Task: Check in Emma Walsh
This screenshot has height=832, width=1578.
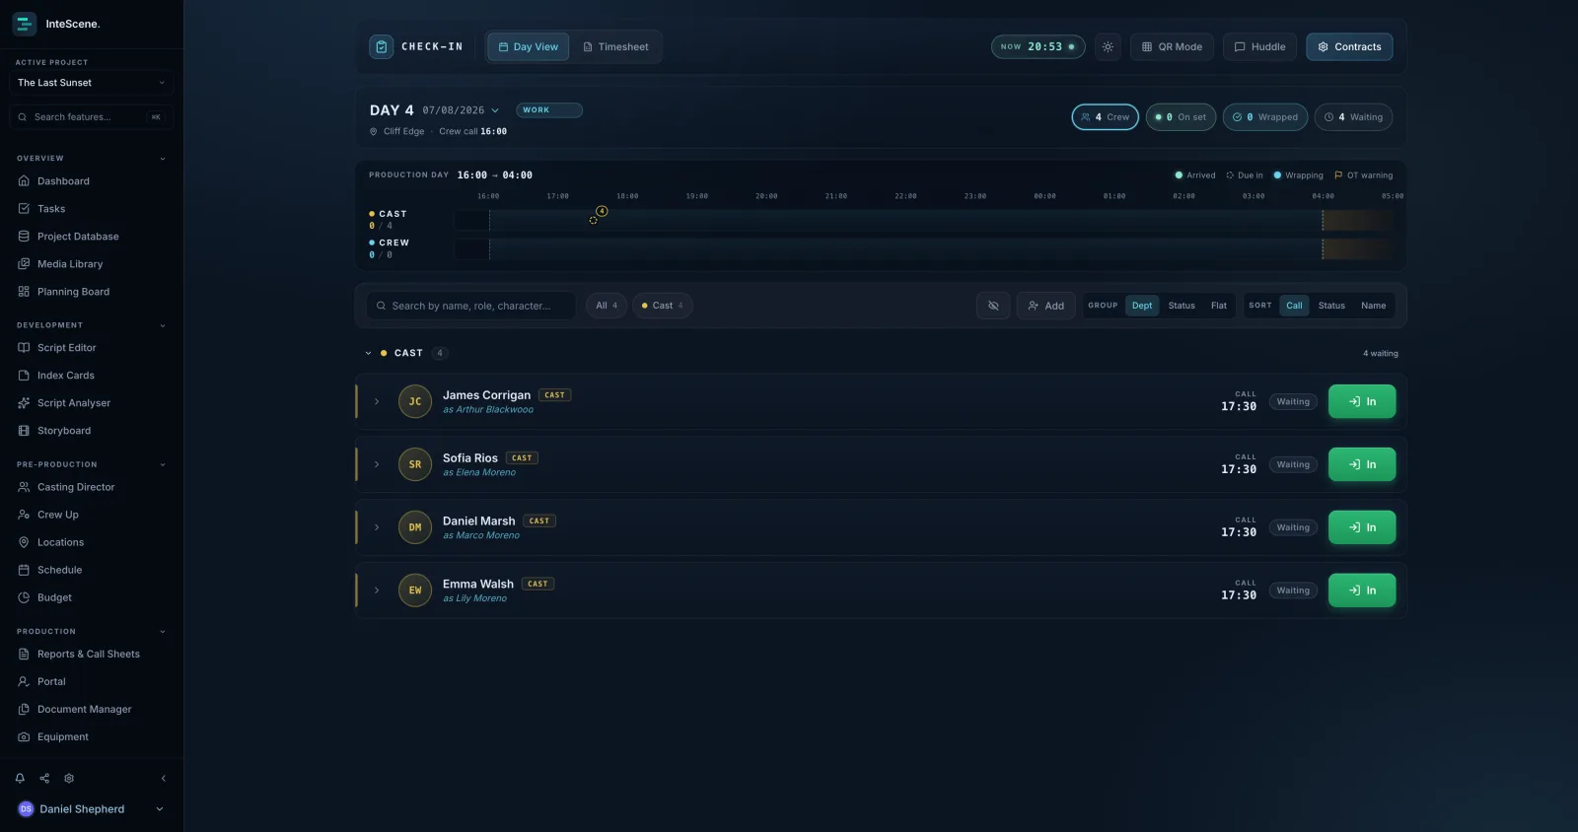Action: 1362,590
